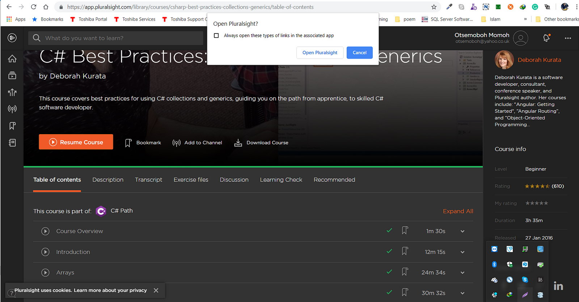Open the Notes notebook icon in sidebar
The width and height of the screenshot is (579, 302).
click(12, 143)
